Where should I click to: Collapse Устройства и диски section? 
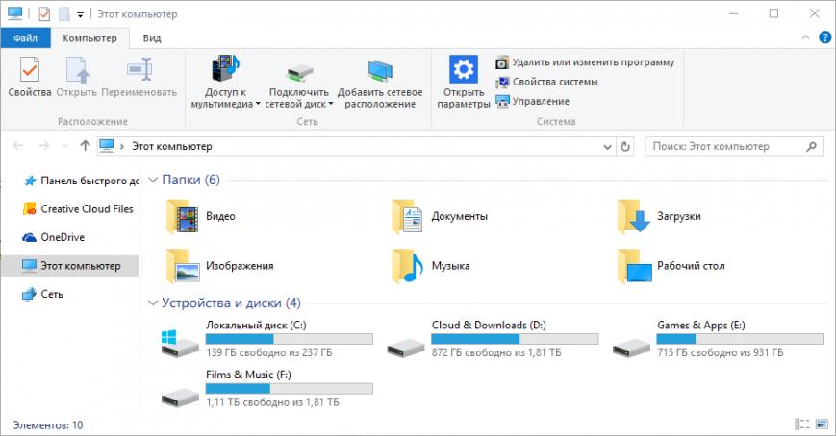coord(153,303)
